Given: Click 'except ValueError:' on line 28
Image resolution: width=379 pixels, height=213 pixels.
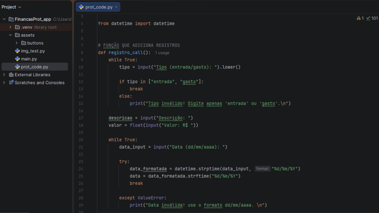Looking at the screenshot, I should [x=143, y=198].
